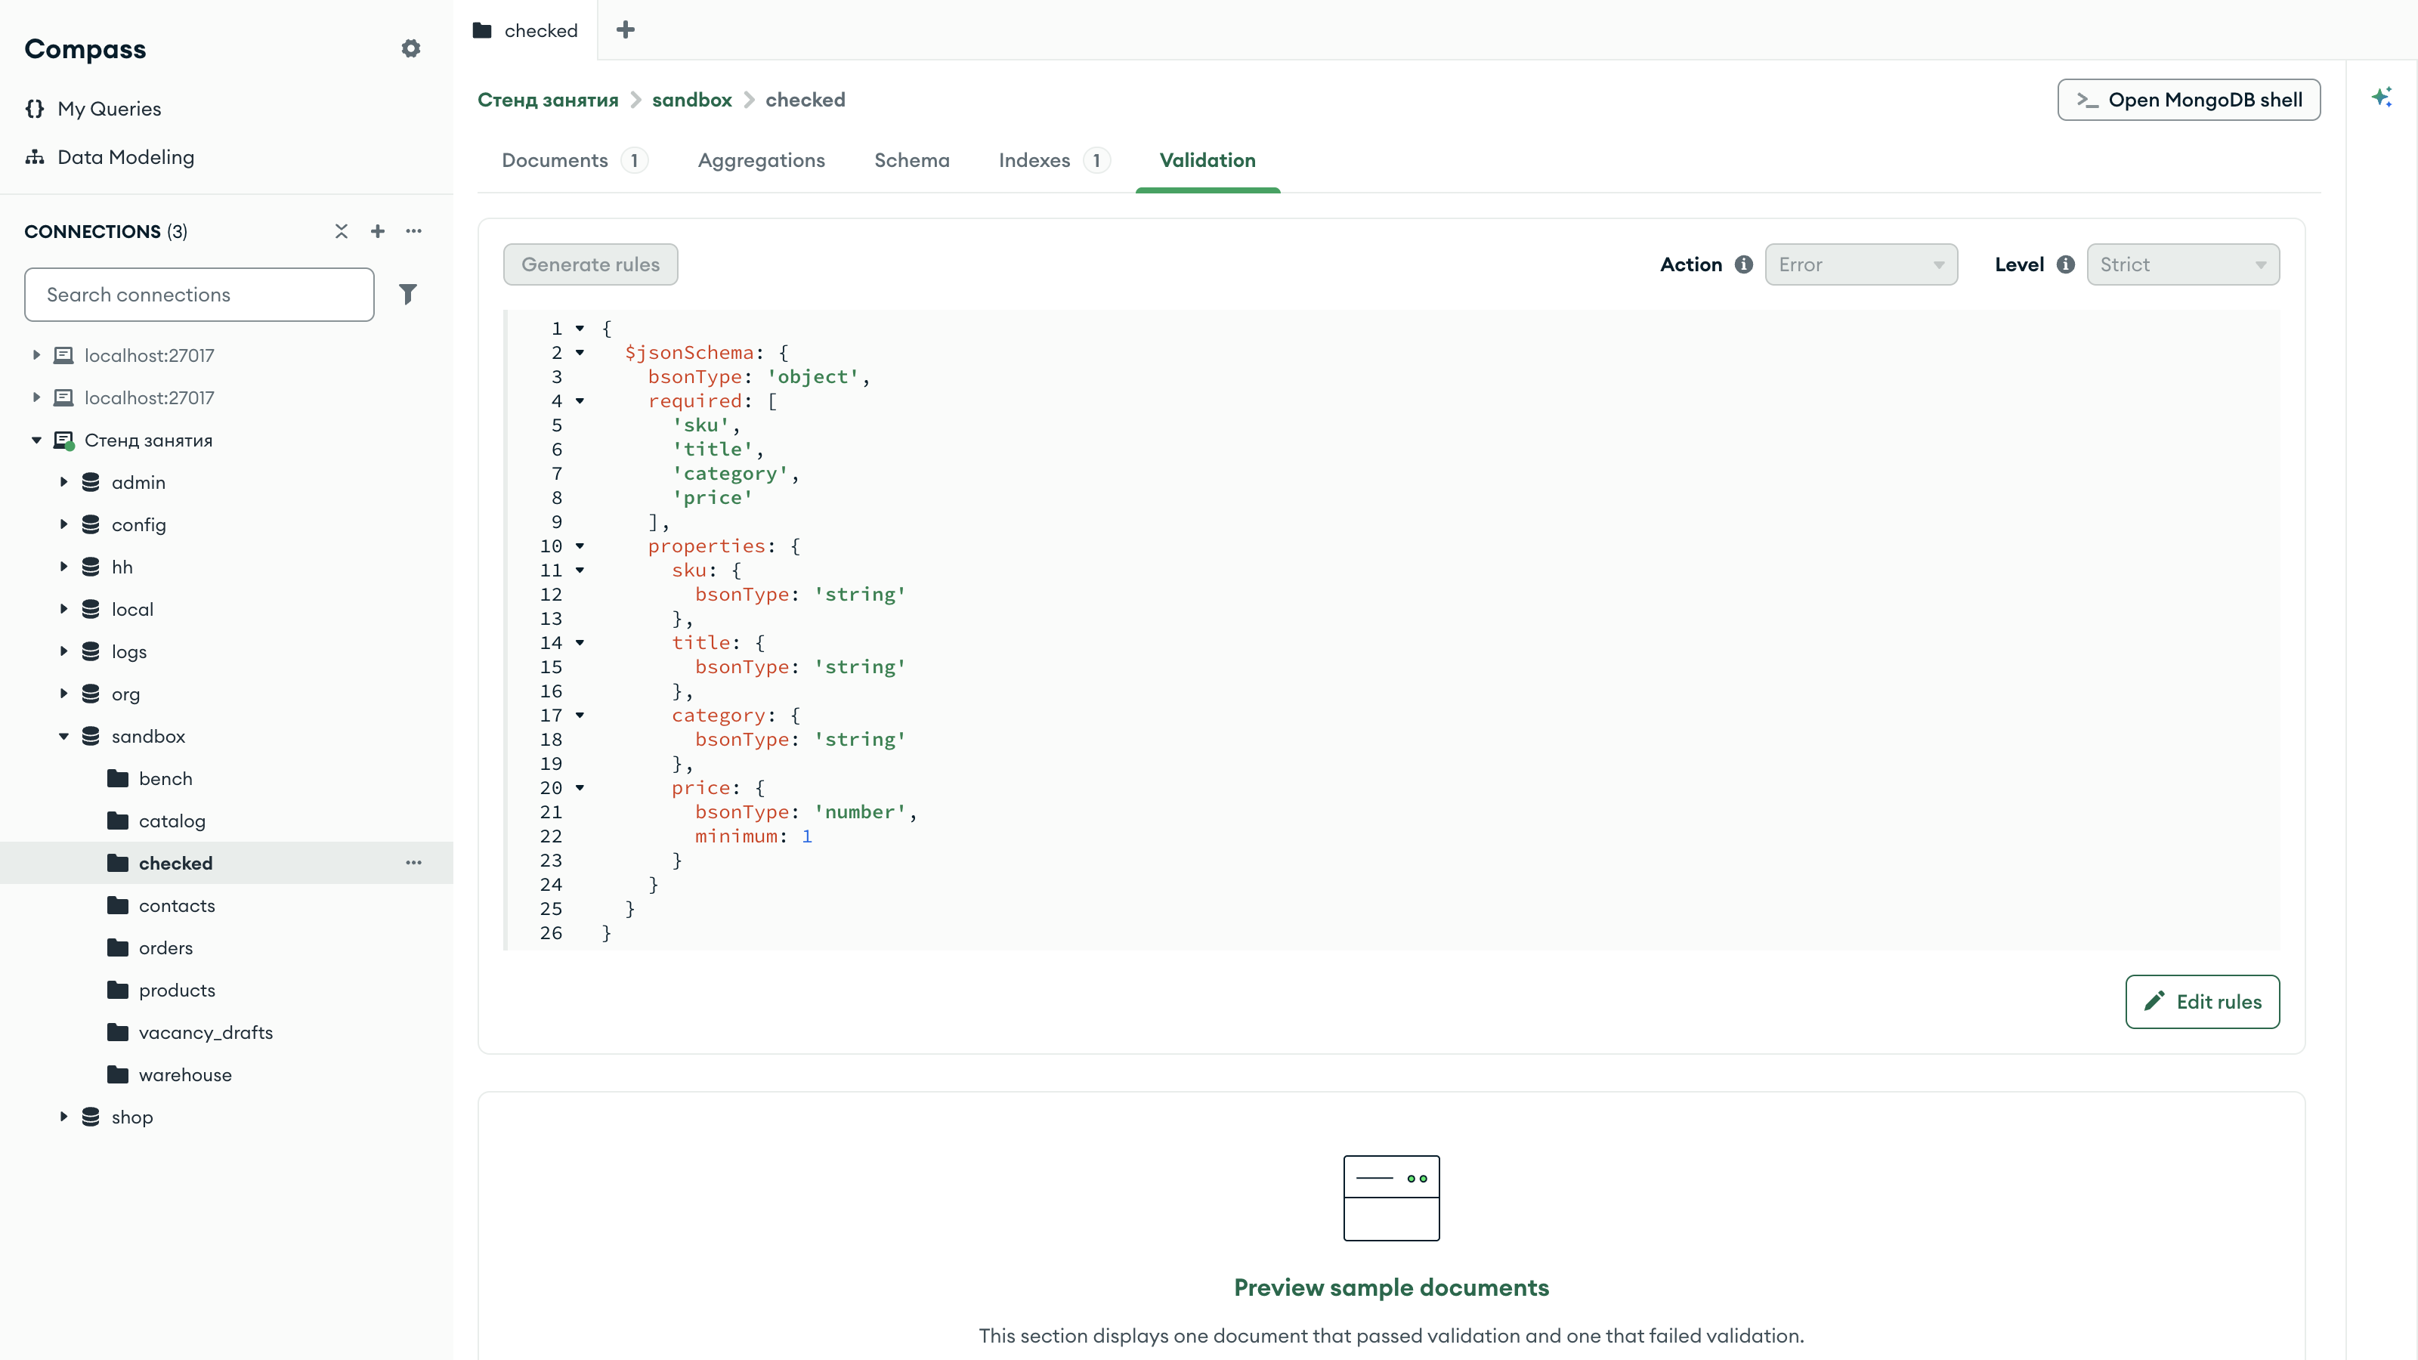Open Level Strict dropdown
The image size is (2418, 1360).
pyautogui.click(x=2182, y=264)
